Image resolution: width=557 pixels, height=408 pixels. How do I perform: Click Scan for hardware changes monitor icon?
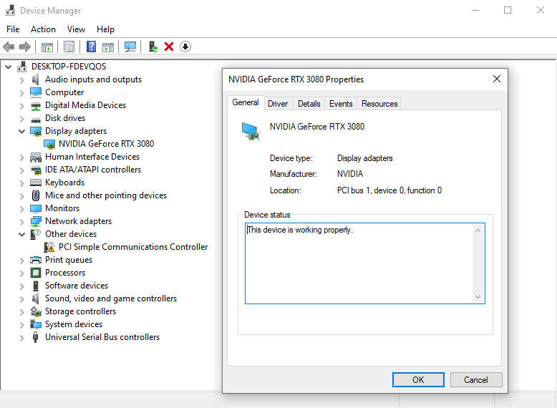130,47
